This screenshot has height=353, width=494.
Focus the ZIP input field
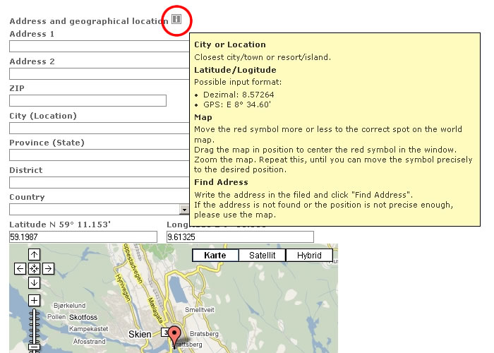click(x=88, y=101)
